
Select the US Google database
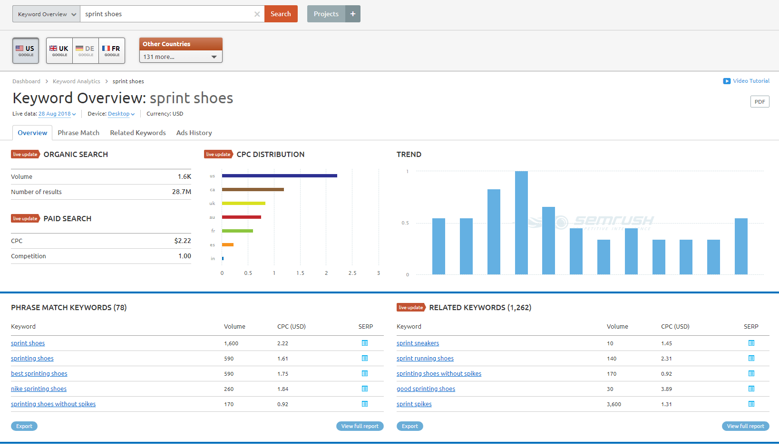tap(26, 51)
